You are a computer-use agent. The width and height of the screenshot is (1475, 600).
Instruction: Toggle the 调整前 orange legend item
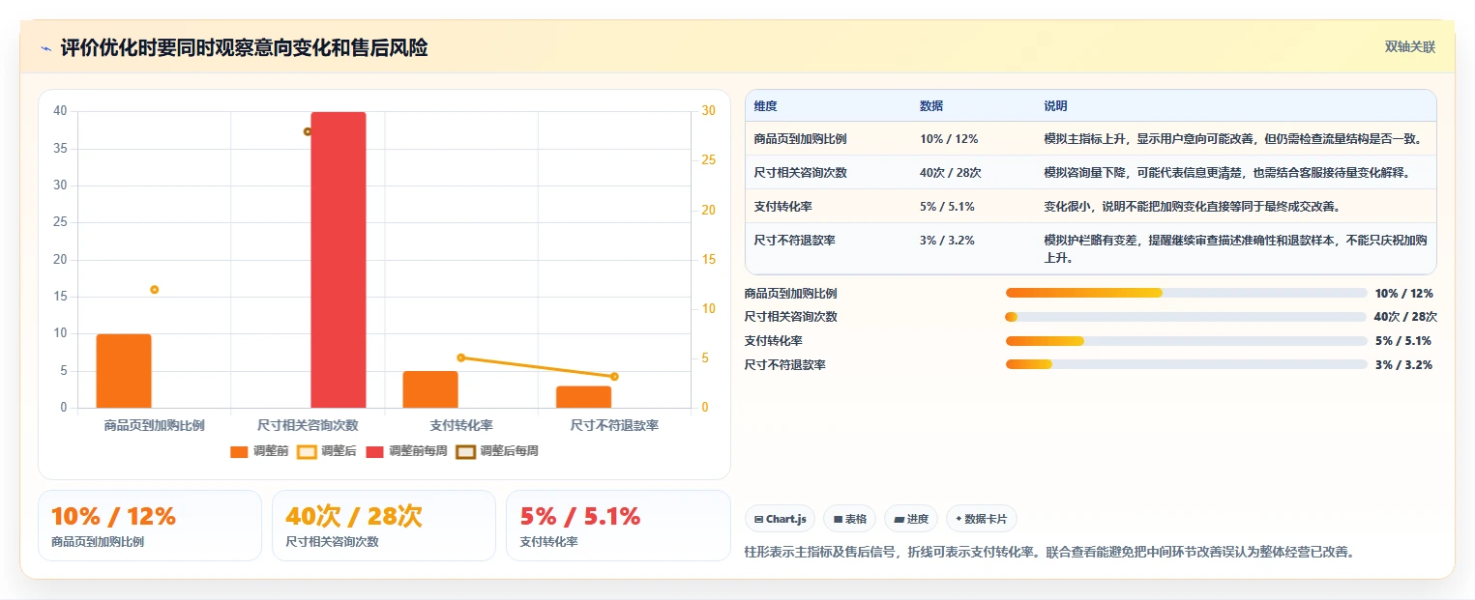tap(259, 451)
